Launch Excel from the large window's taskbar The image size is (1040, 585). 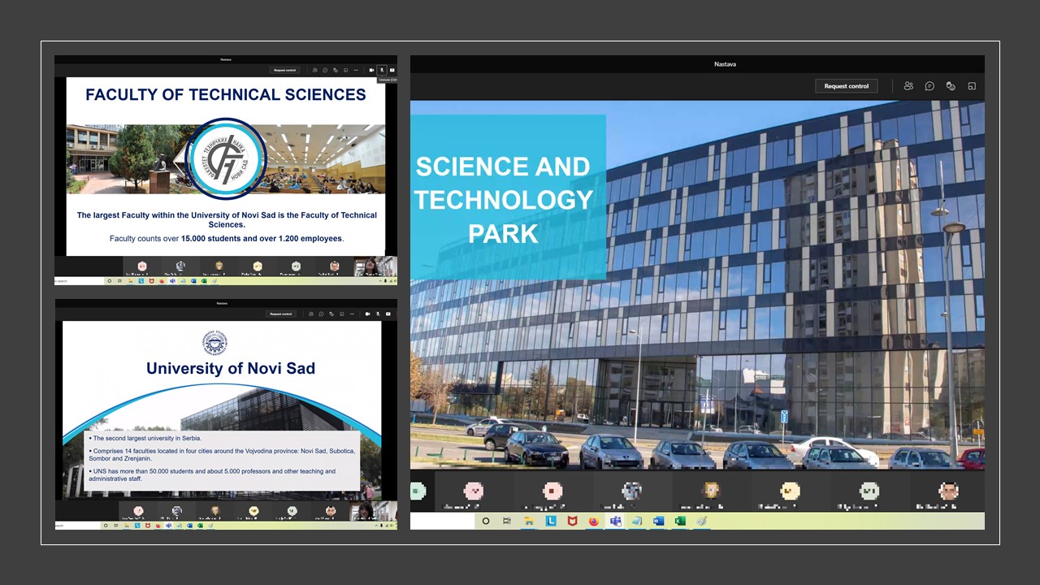[x=680, y=521]
